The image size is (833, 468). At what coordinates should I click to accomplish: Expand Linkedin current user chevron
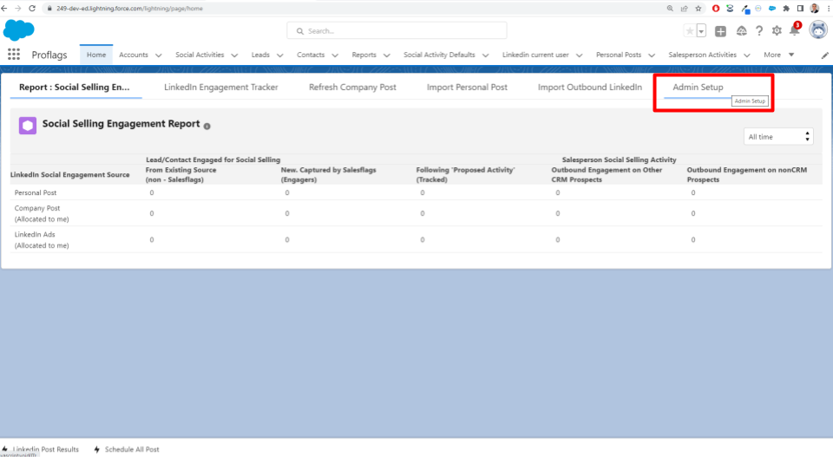(x=579, y=55)
